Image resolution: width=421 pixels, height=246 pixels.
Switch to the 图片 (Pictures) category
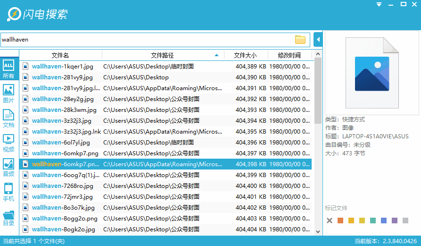coord(8,93)
